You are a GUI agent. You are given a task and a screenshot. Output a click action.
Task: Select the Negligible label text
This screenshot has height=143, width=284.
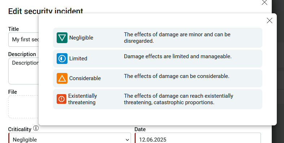81,38
